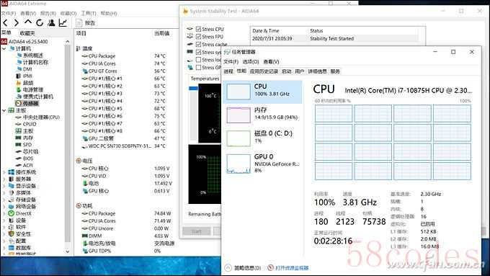The width and height of the screenshot is (490, 276).
Task: Uncheck the Stress CPU checkbox
Action: click(198, 29)
